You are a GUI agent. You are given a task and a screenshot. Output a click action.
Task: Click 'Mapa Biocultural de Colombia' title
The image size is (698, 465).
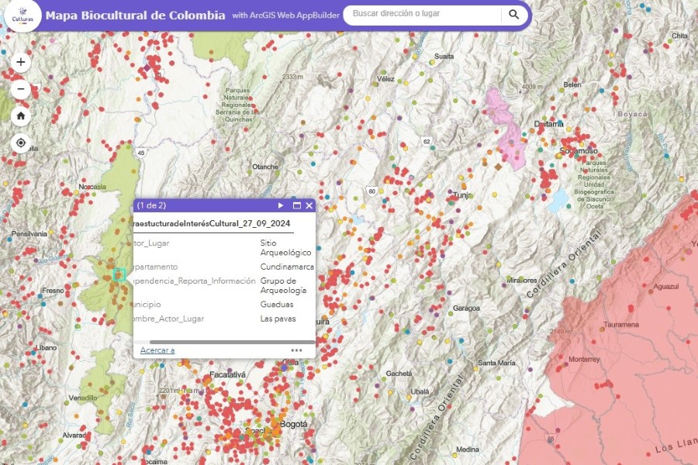(x=136, y=15)
